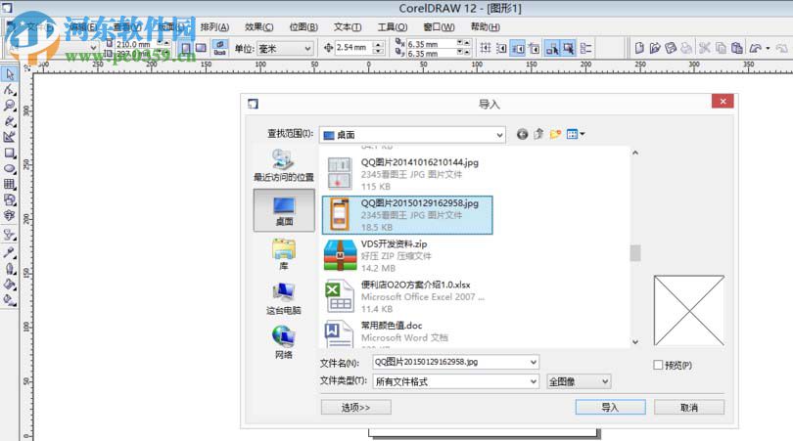
Task: Open the 帮助(H) menu
Action: (485, 26)
